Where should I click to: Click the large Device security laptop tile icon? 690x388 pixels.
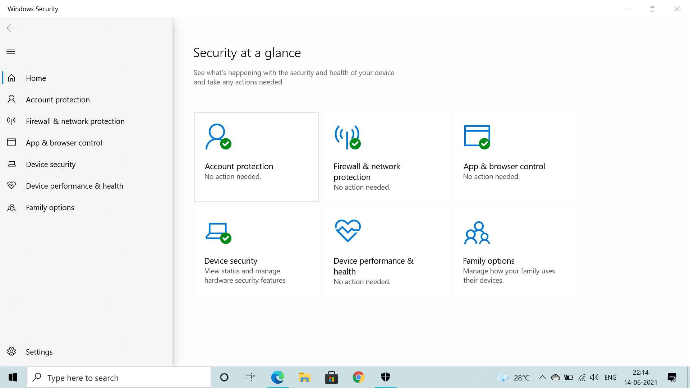[x=218, y=233]
